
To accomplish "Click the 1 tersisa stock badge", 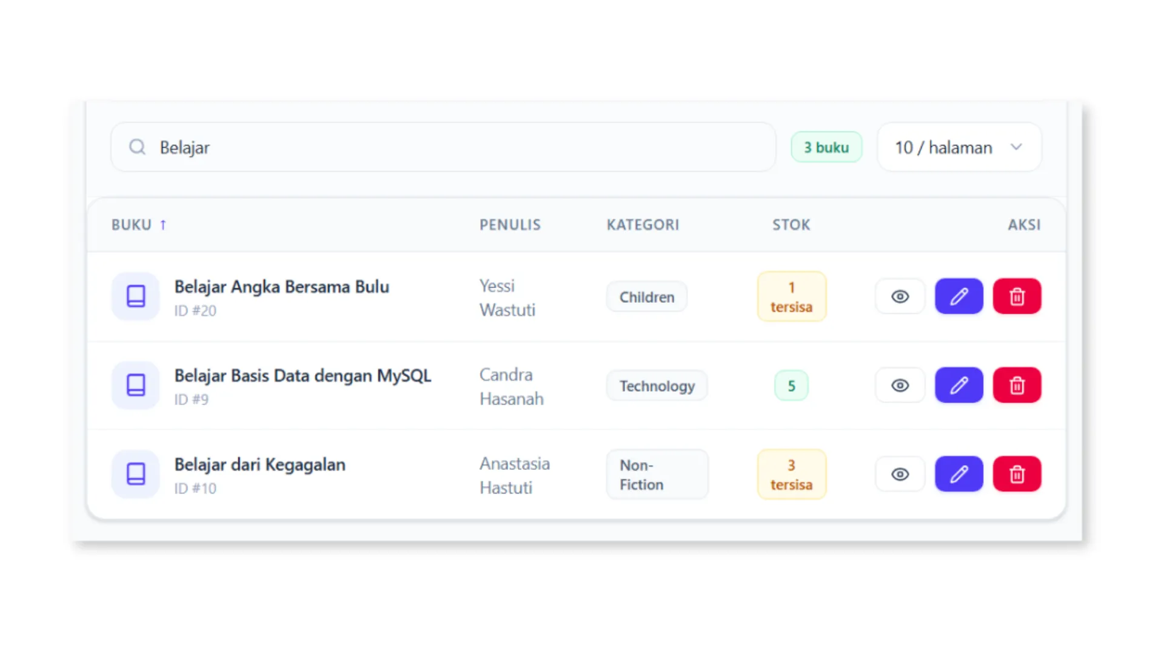I will pos(792,297).
